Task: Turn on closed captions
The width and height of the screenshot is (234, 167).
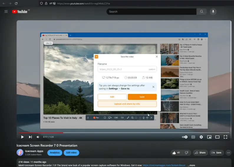Action: (x=193, y=137)
